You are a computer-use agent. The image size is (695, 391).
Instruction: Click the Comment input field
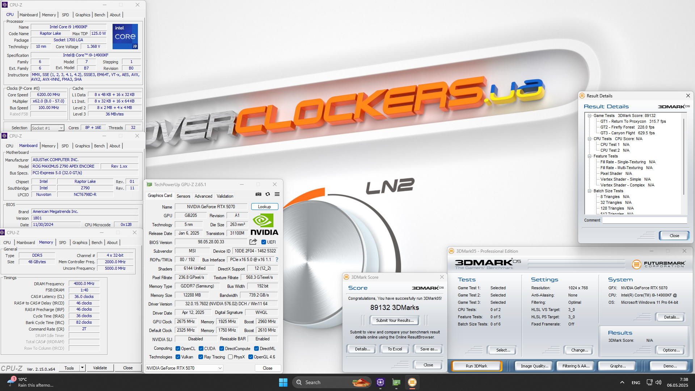645,220
